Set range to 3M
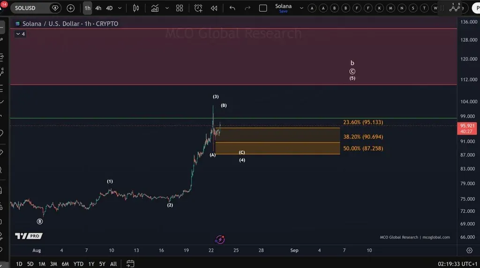The height and width of the screenshot is (268, 480). pos(53,264)
